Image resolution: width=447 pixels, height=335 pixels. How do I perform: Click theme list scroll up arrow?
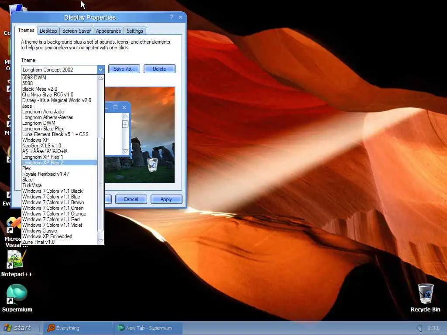pyautogui.click(x=100, y=78)
